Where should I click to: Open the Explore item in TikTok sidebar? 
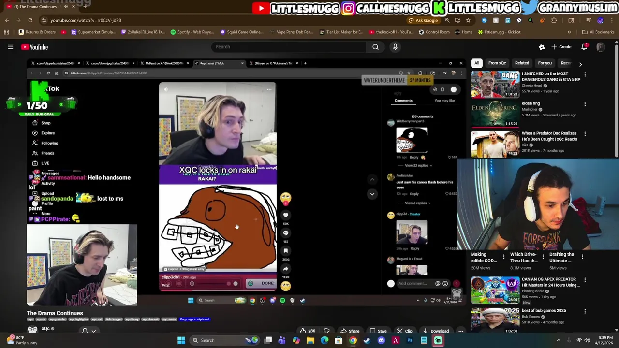(43, 133)
